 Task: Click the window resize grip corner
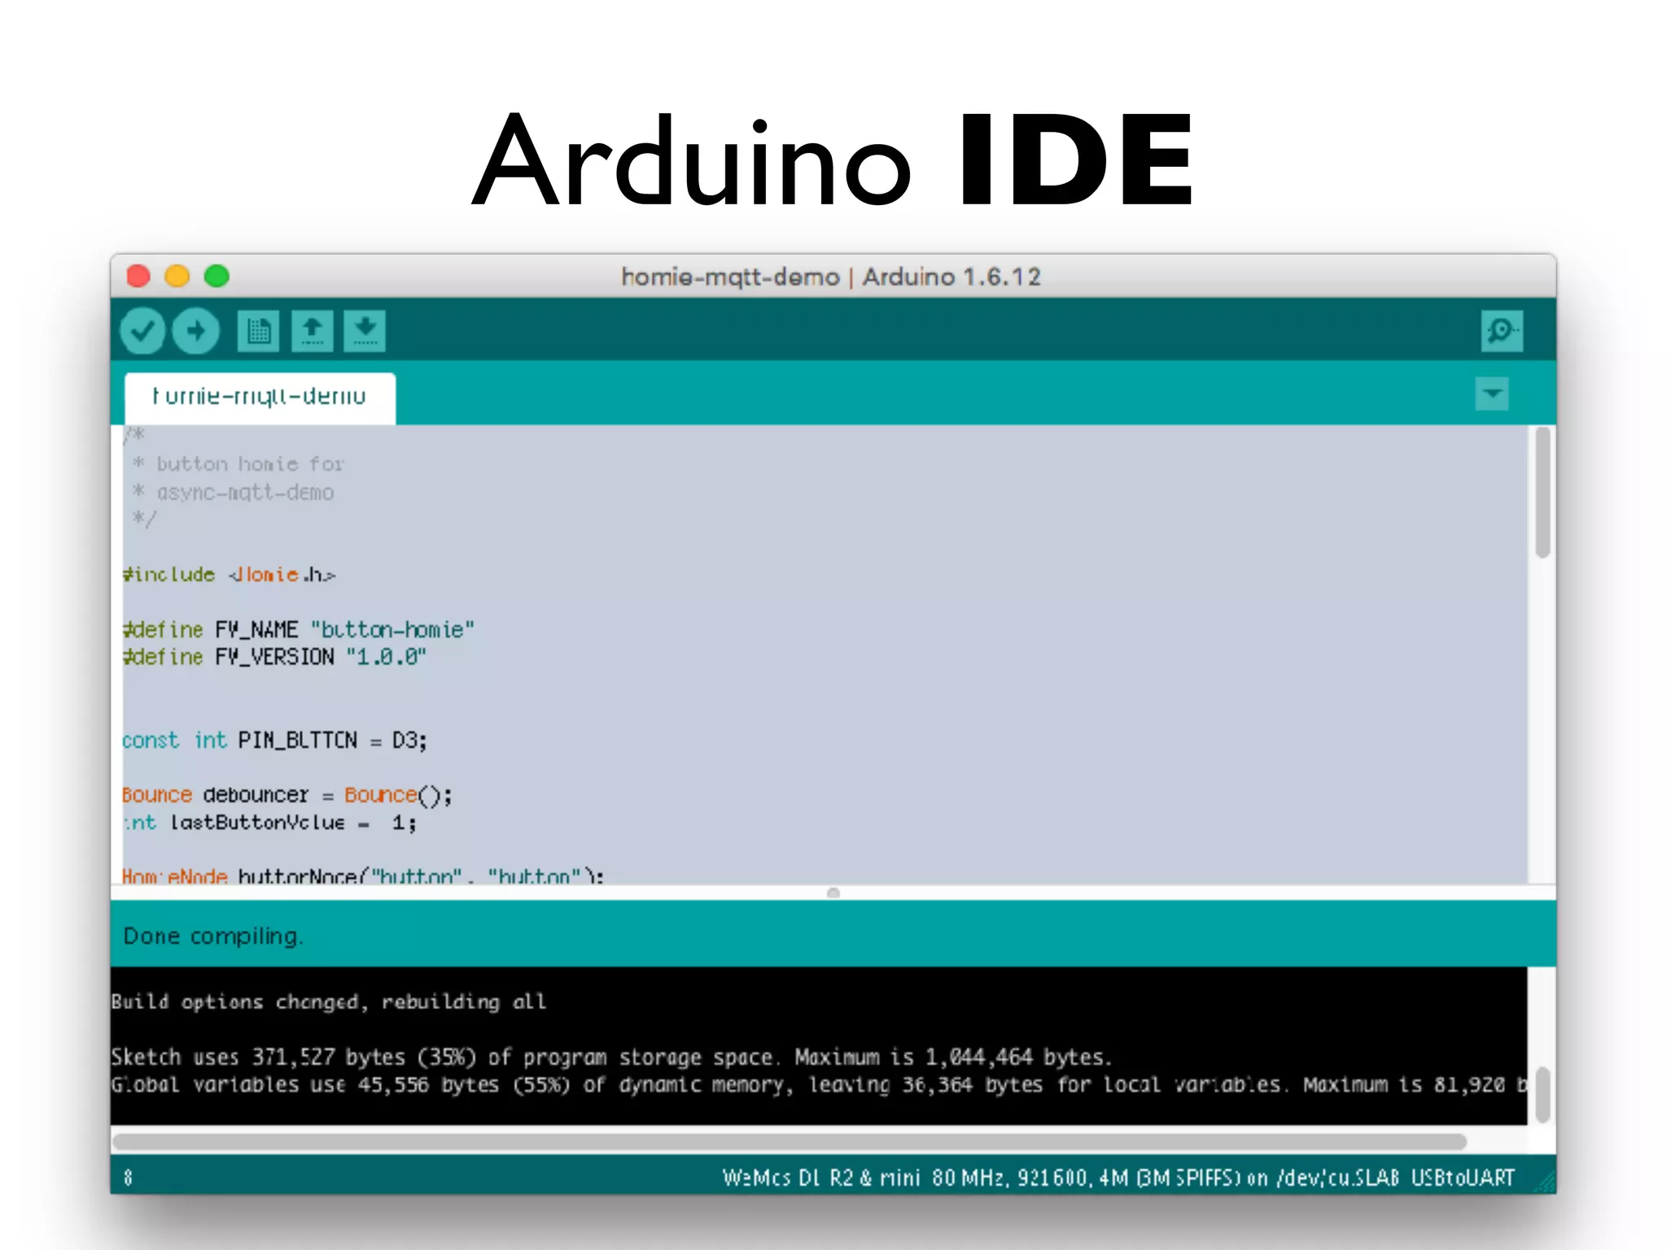pos(1544,1182)
